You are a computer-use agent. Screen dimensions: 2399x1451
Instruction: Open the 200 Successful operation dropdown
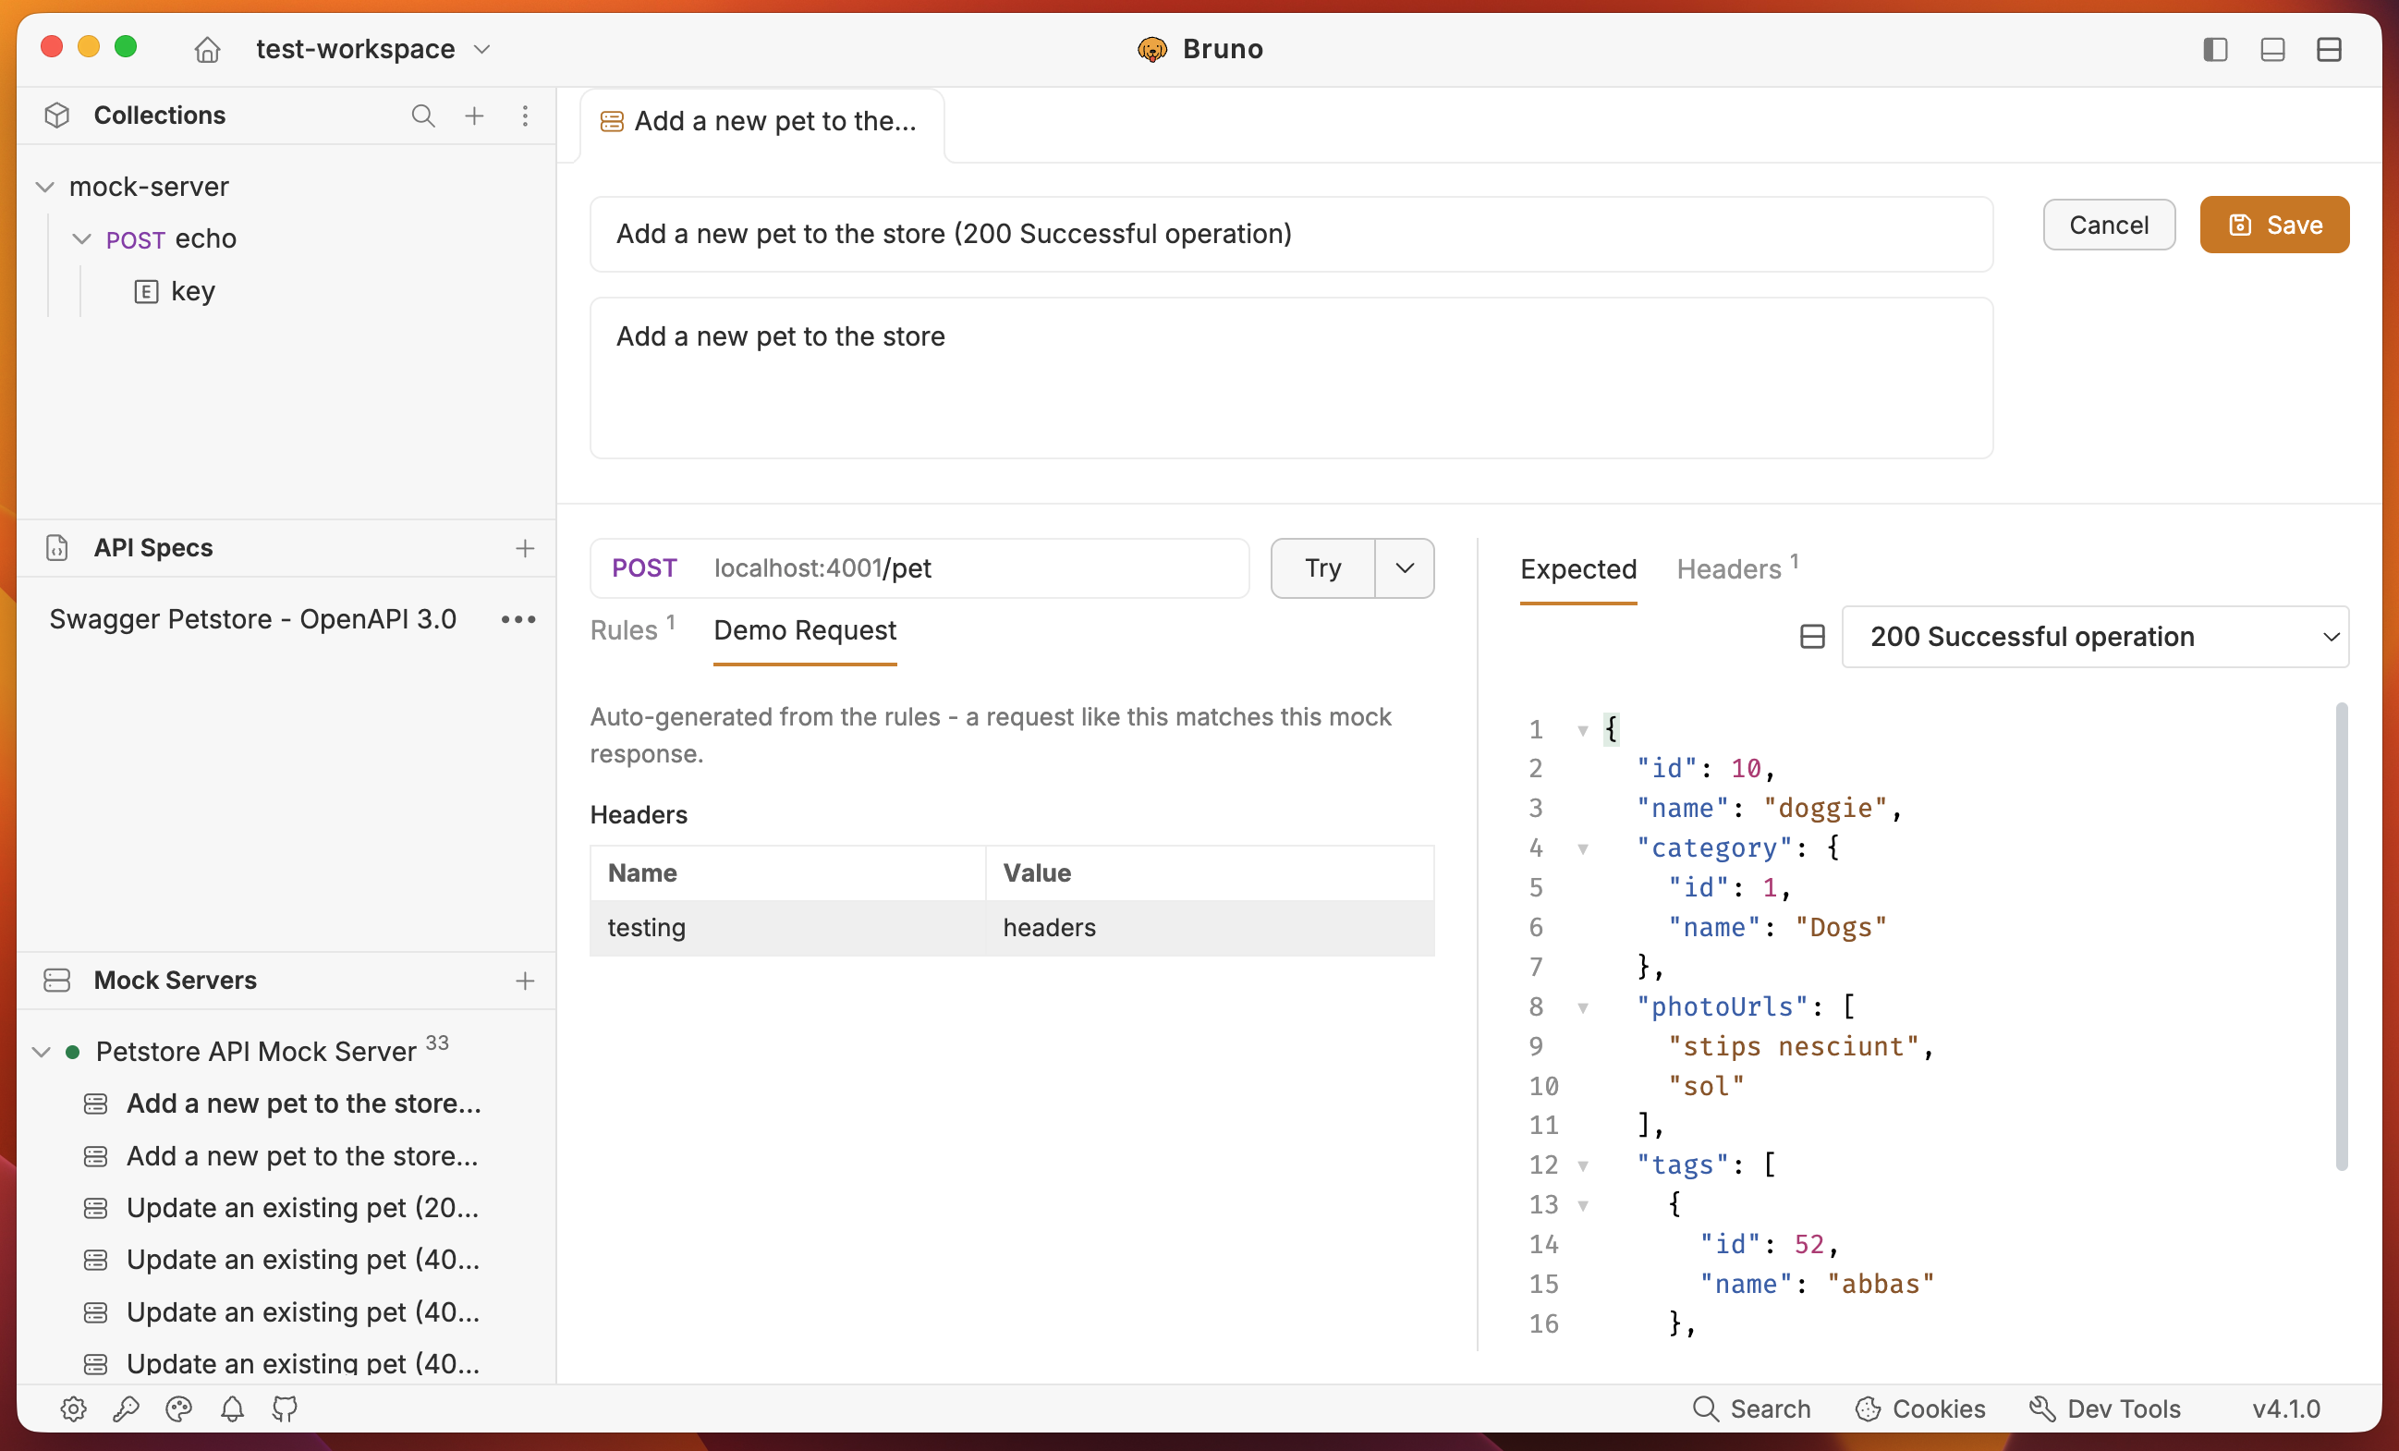2095,637
